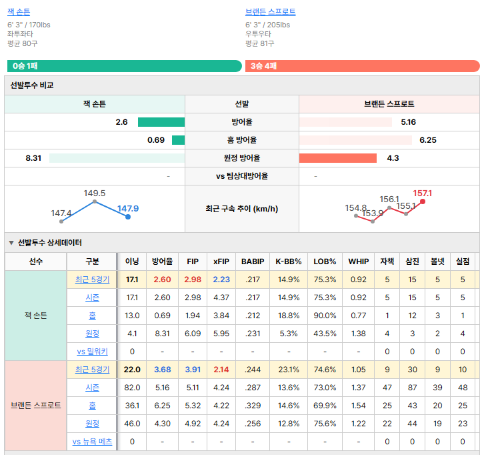Click the 볼넷 column header
This screenshot has height=455, width=484.
[x=437, y=262]
